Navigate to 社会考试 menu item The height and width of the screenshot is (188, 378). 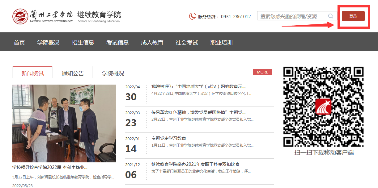[x=187, y=42]
